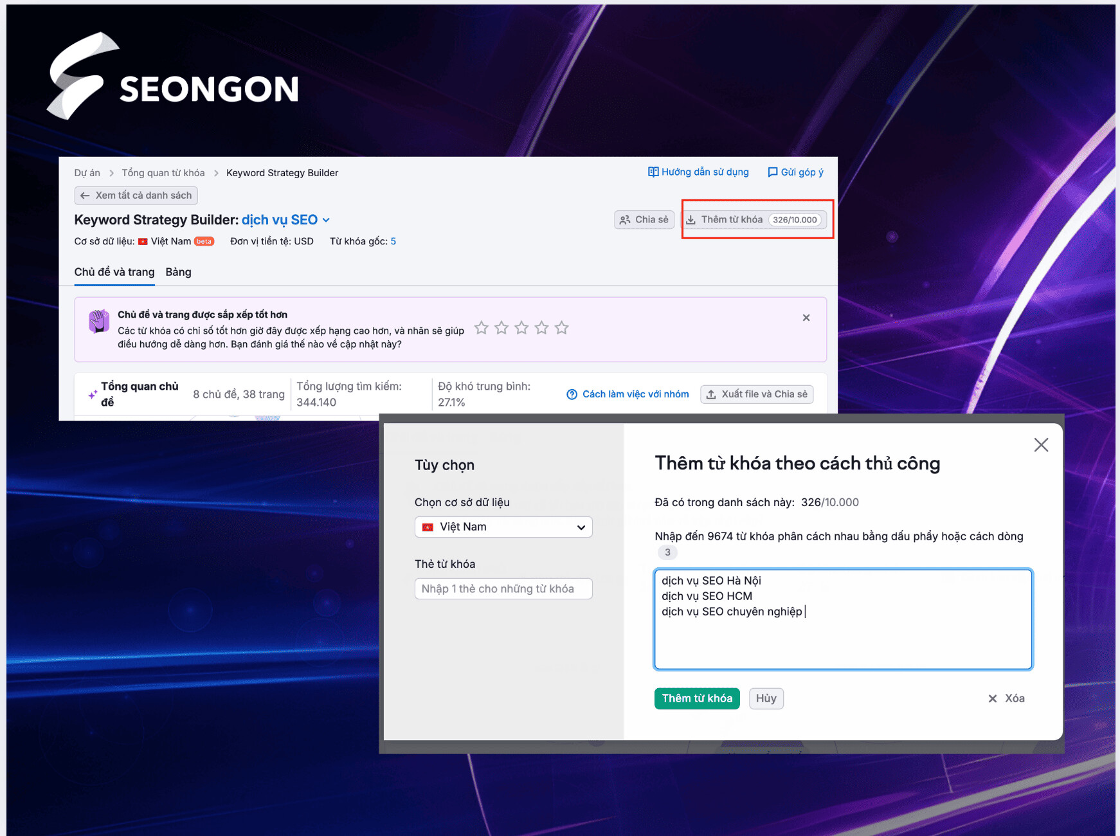Image resolution: width=1120 pixels, height=836 pixels.
Task: Rate the update four stars
Action: click(x=542, y=328)
